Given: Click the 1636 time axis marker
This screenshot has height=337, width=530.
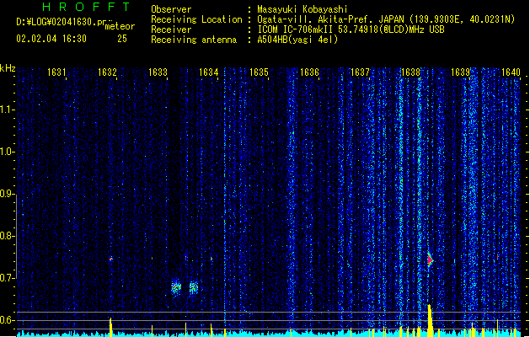Looking at the screenshot, I should click(309, 72).
